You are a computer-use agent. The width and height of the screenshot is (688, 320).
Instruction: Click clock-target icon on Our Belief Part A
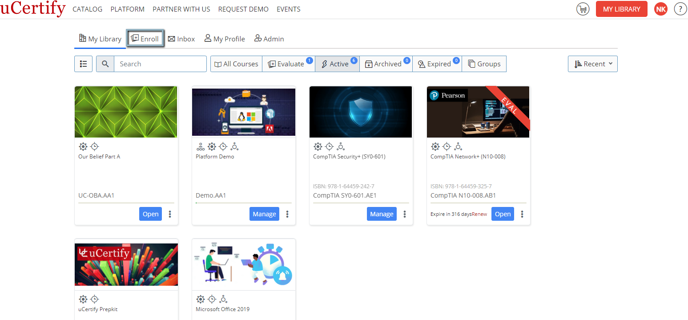[x=94, y=146]
